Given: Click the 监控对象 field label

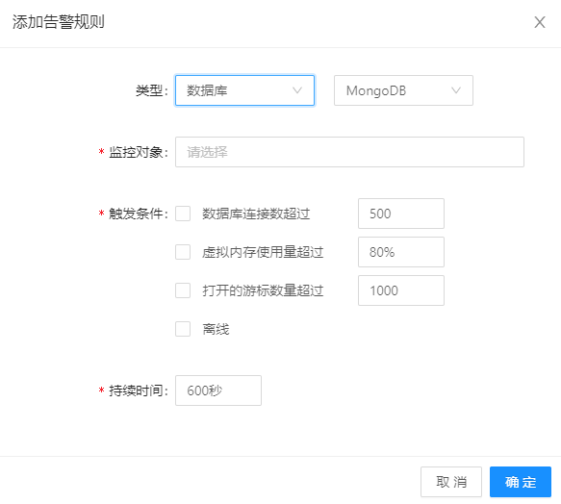Looking at the screenshot, I should [138, 152].
